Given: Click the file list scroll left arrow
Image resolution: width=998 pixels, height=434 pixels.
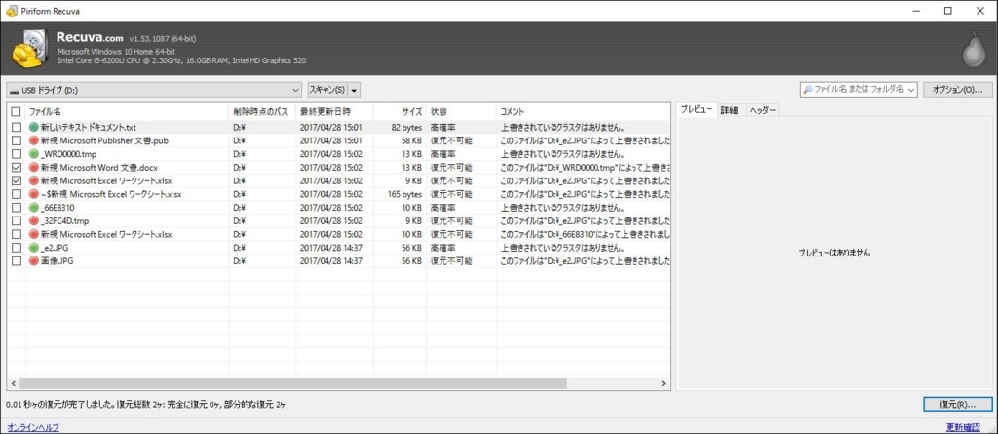Looking at the screenshot, I should coord(13,383).
